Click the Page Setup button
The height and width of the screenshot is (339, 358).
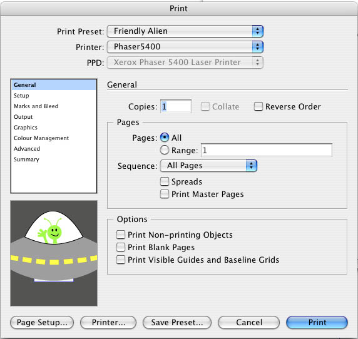click(x=42, y=323)
